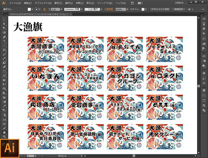Activate the Hand tool

click(x=4, y=132)
